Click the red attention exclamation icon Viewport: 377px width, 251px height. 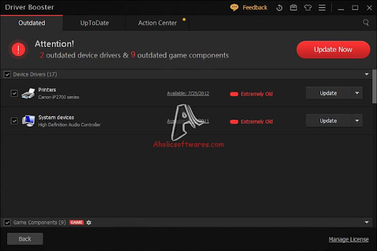pyautogui.click(x=18, y=49)
